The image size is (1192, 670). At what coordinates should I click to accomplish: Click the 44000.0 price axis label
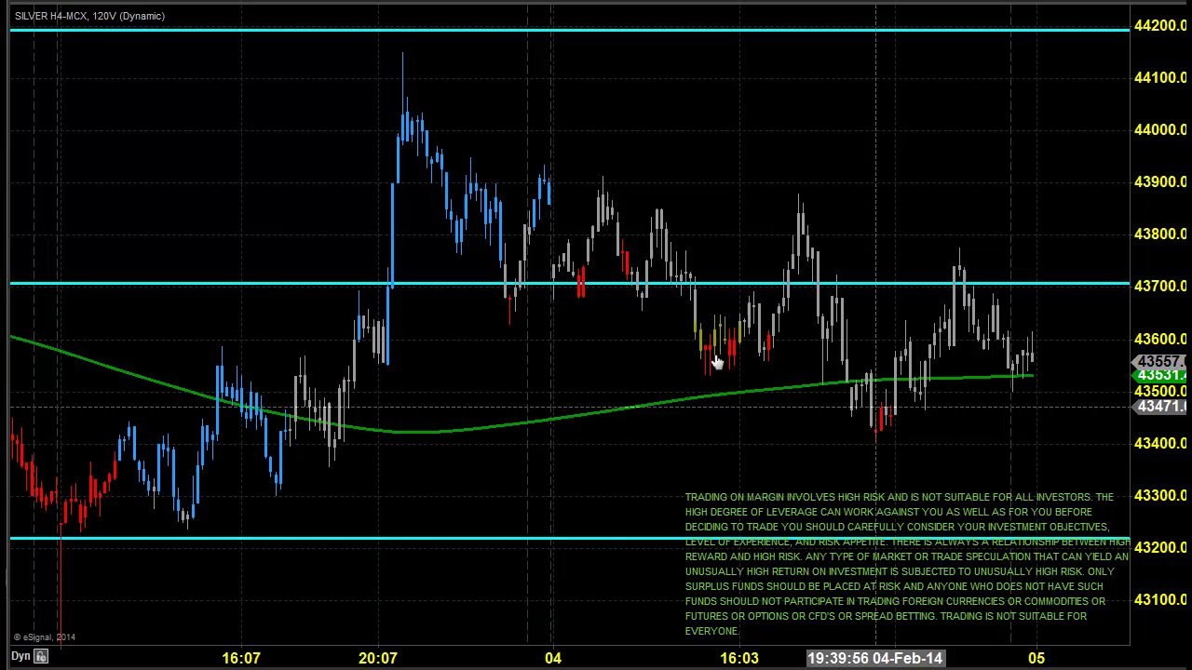coord(1160,129)
